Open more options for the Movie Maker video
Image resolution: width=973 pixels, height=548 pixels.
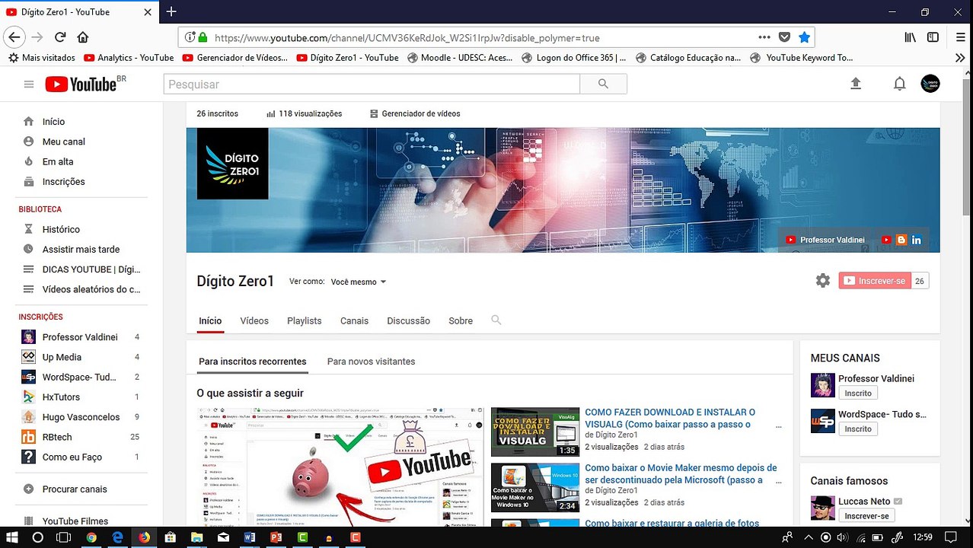coord(779,483)
